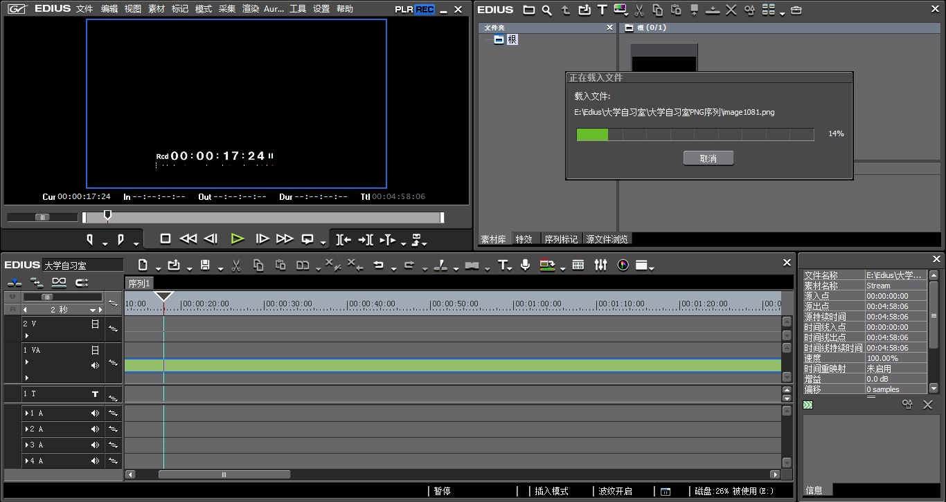Open the search (magnifier) tool in bin
Image resolution: width=946 pixels, height=502 pixels.
547,10
